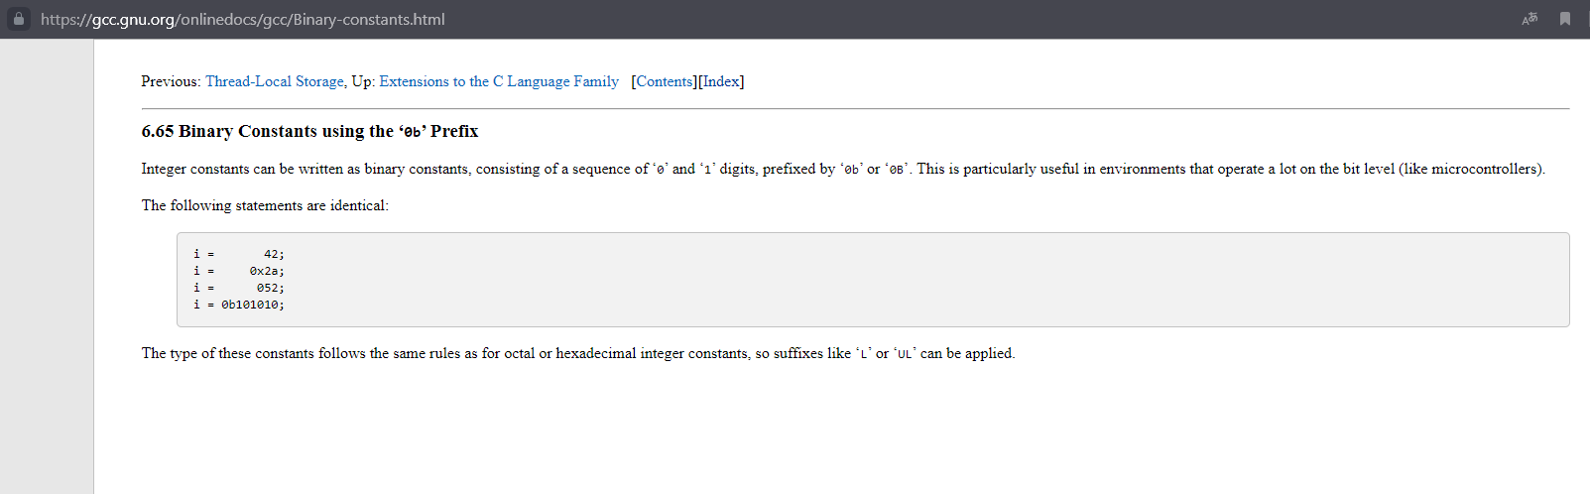The image size is (1590, 494).
Task: Open the Thread-Local Storage link
Action: coord(275,81)
